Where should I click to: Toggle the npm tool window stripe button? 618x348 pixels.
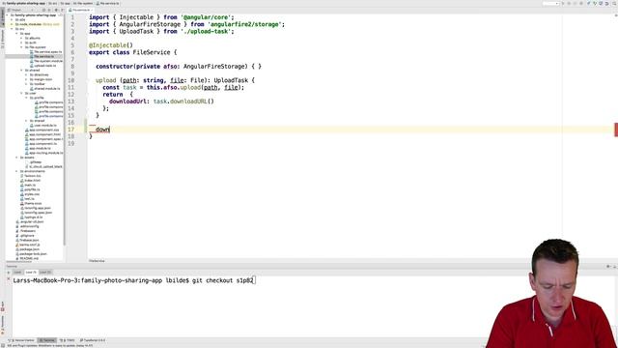[x=2, y=306]
